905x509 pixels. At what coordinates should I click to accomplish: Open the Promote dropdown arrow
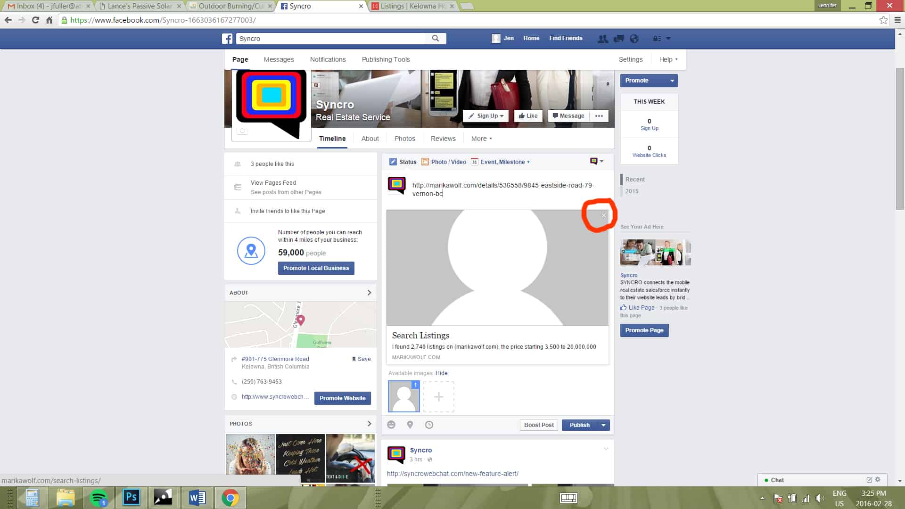(672, 81)
